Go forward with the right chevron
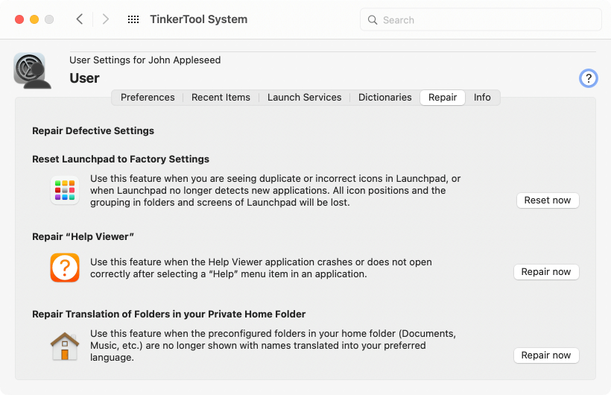Viewport: 611px width, 395px height. (x=106, y=19)
